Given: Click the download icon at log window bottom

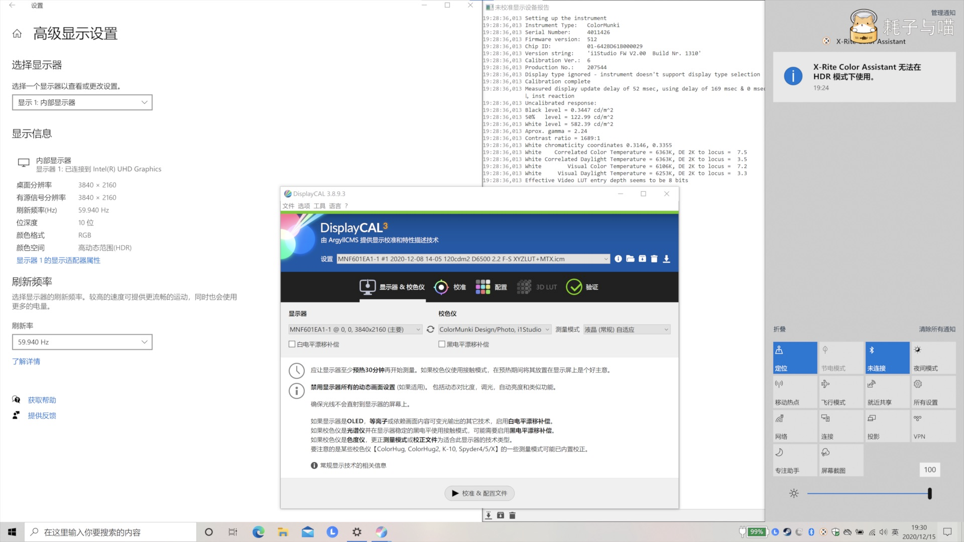Looking at the screenshot, I should coord(489,515).
